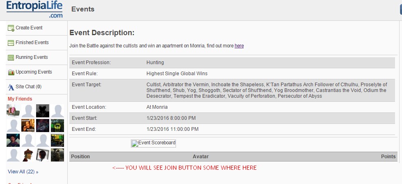
Task: Follow the 'here' link in description
Action: coord(239,46)
